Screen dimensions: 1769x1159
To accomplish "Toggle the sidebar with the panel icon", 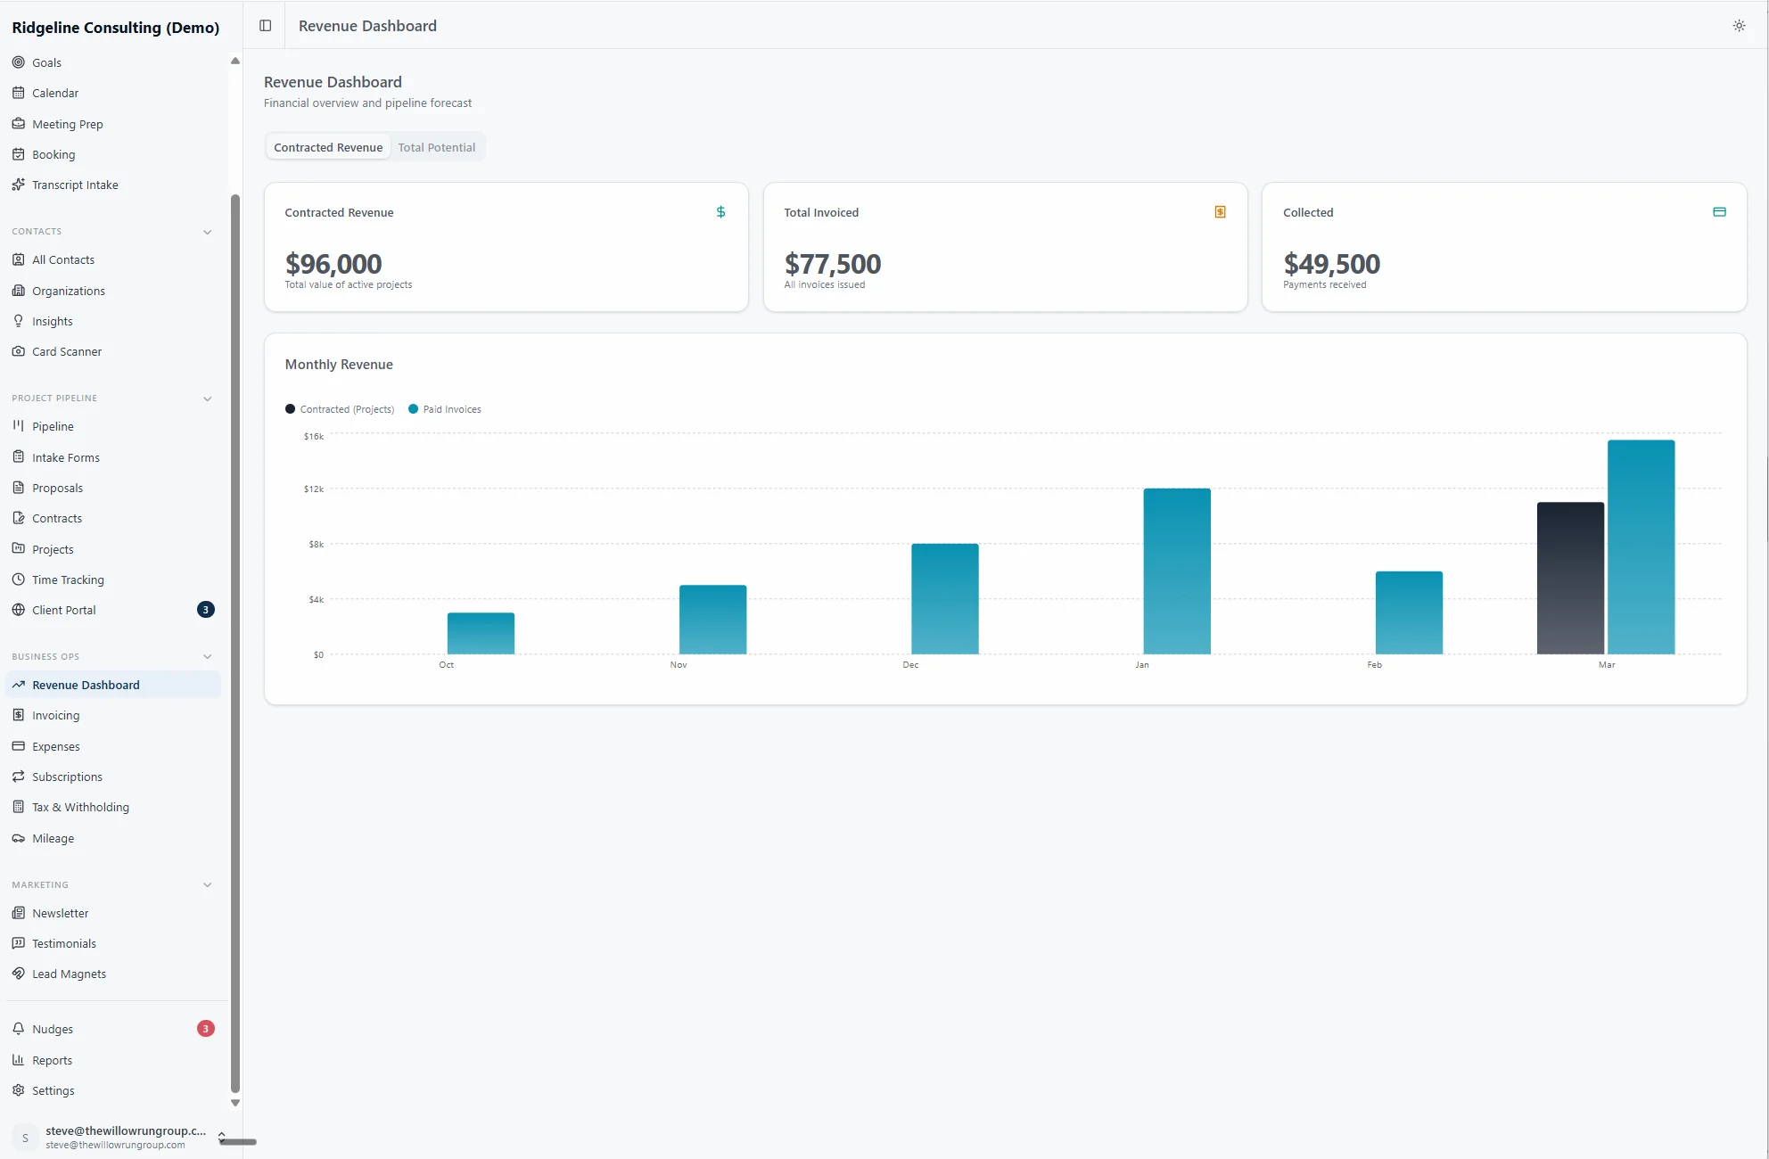I will pyautogui.click(x=265, y=26).
